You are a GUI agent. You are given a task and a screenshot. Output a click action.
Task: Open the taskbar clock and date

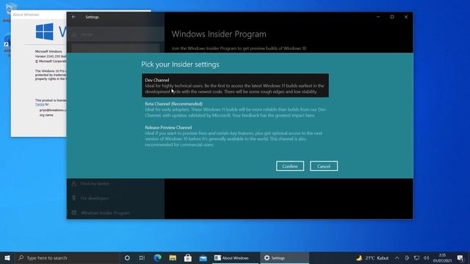coord(442,257)
